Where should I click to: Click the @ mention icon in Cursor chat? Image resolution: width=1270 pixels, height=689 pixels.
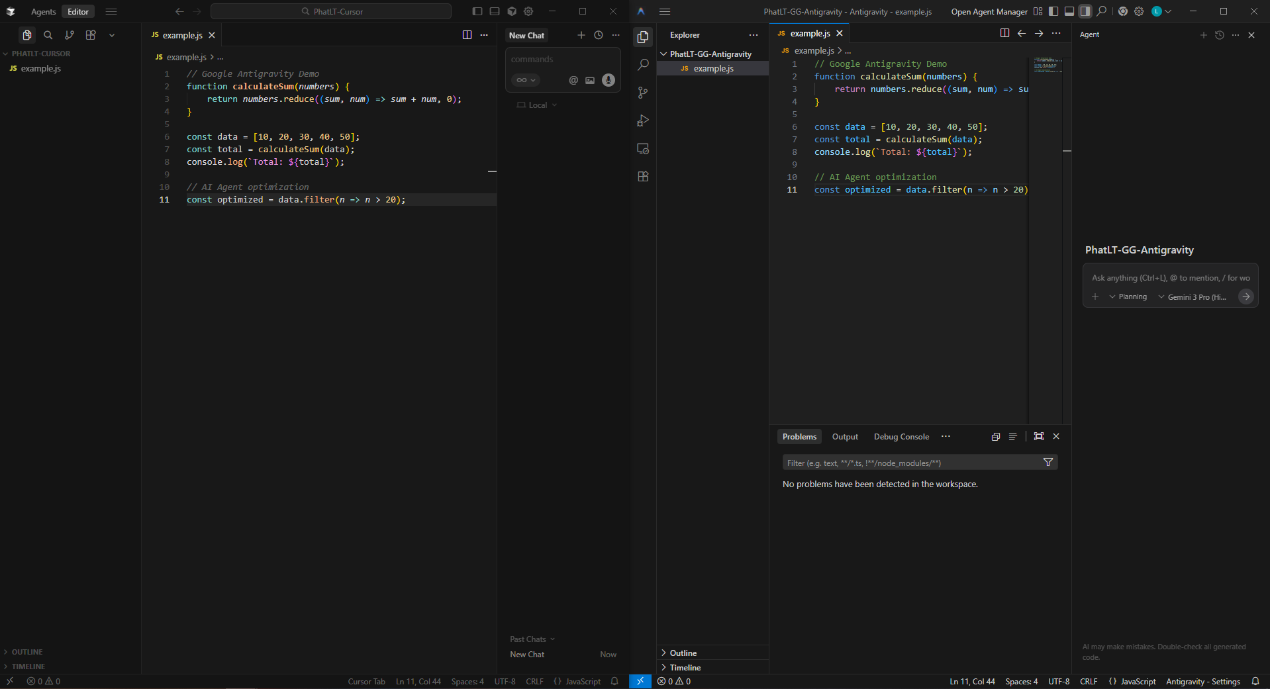tap(573, 80)
